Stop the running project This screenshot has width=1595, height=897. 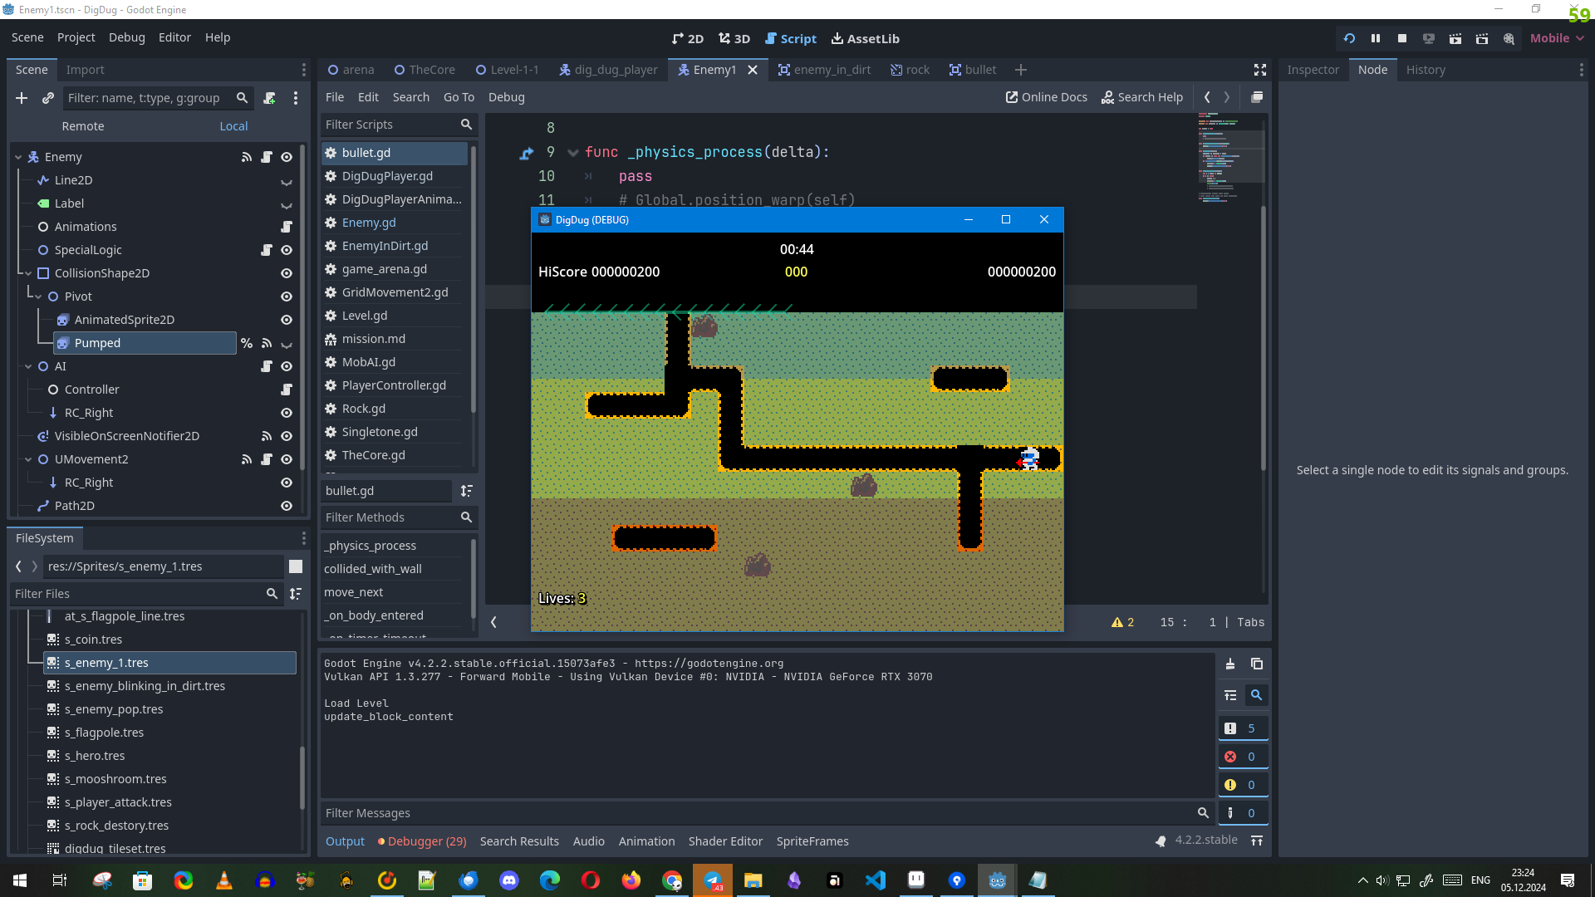1402,38
